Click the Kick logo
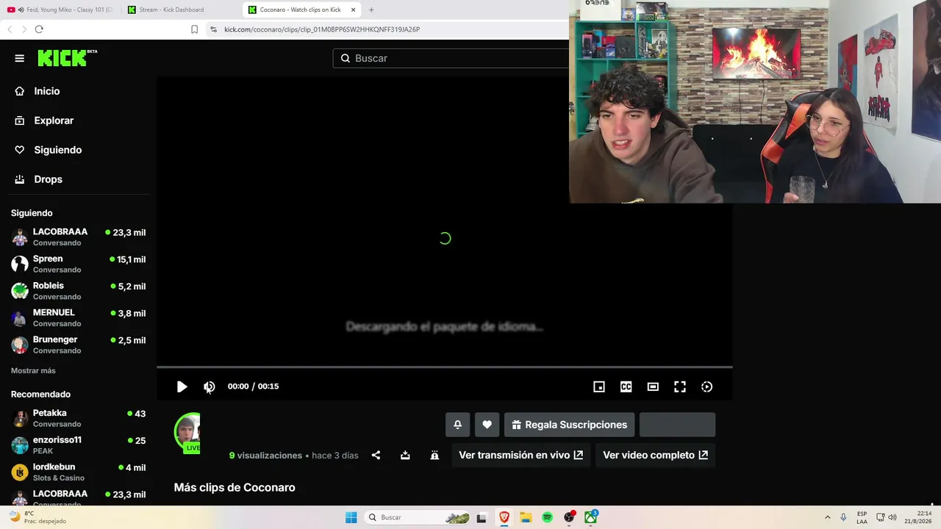The image size is (941, 529). point(68,58)
